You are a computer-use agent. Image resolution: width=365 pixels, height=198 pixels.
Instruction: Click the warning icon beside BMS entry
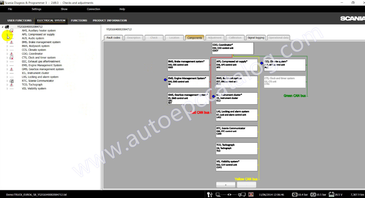12,42
